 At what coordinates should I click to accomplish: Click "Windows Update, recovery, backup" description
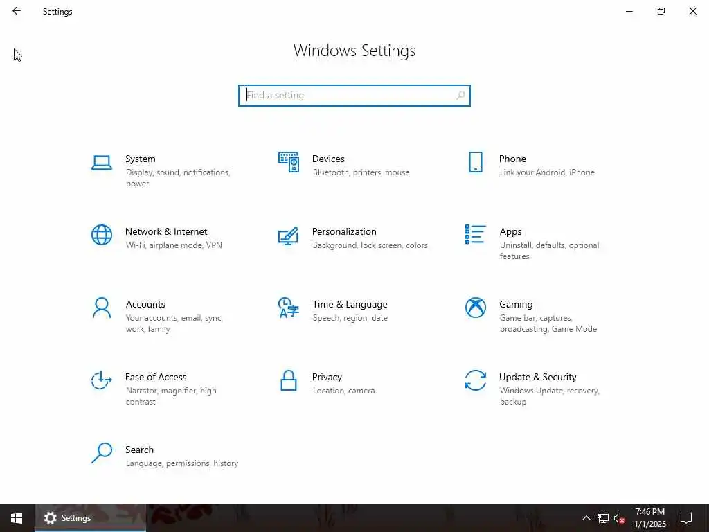click(549, 396)
